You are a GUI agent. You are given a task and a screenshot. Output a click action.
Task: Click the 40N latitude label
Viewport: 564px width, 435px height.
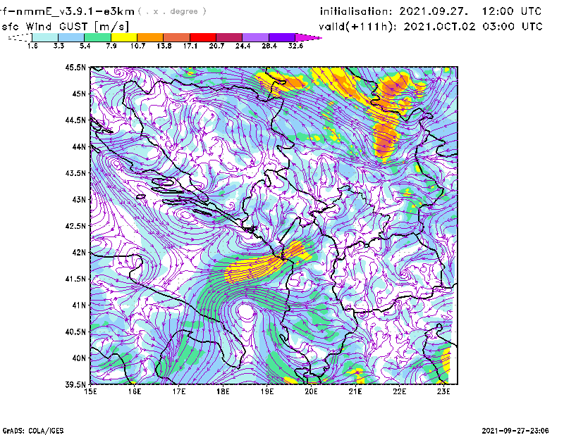coord(79,358)
